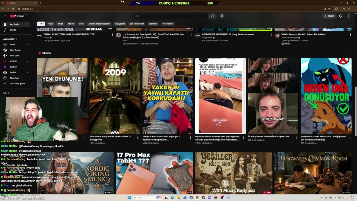Open options for VOLDEMORT NEDEN HAKLI video
The height and width of the screenshot is (201, 357).
pyautogui.click(x=271, y=35)
